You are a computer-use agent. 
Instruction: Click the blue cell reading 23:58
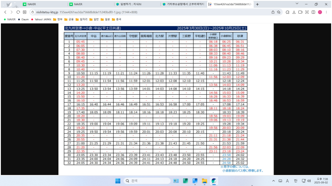click(226, 155)
